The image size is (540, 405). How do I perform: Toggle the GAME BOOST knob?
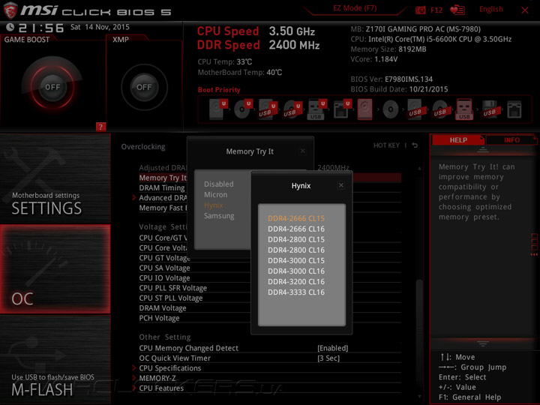click(x=52, y=87)
